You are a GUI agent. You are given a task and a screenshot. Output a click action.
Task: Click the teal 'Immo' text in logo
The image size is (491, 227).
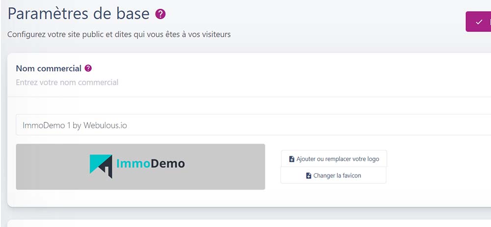point(128,164)
